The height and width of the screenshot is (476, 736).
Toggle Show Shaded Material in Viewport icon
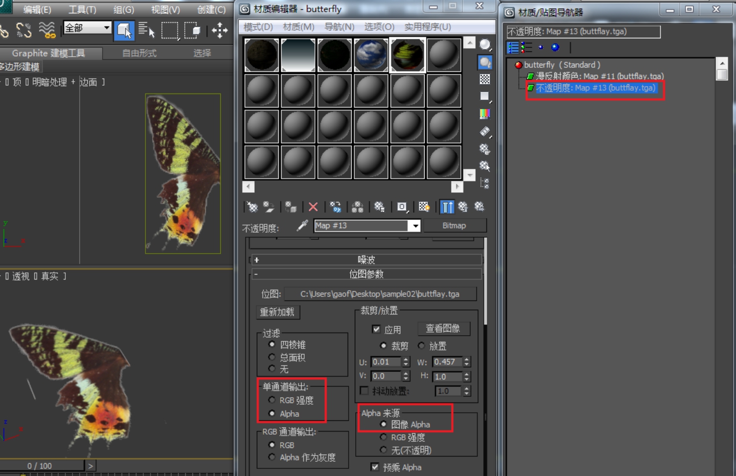tap(424, 207)
